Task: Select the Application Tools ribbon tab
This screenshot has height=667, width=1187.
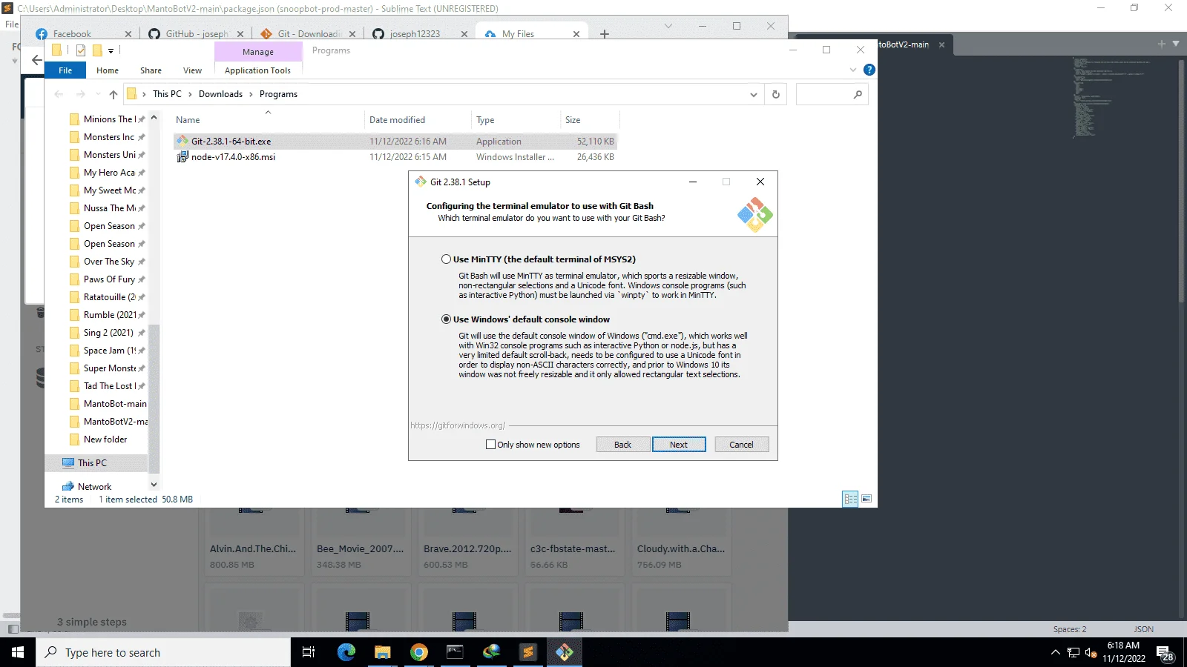Action: [x=257, y=70]
